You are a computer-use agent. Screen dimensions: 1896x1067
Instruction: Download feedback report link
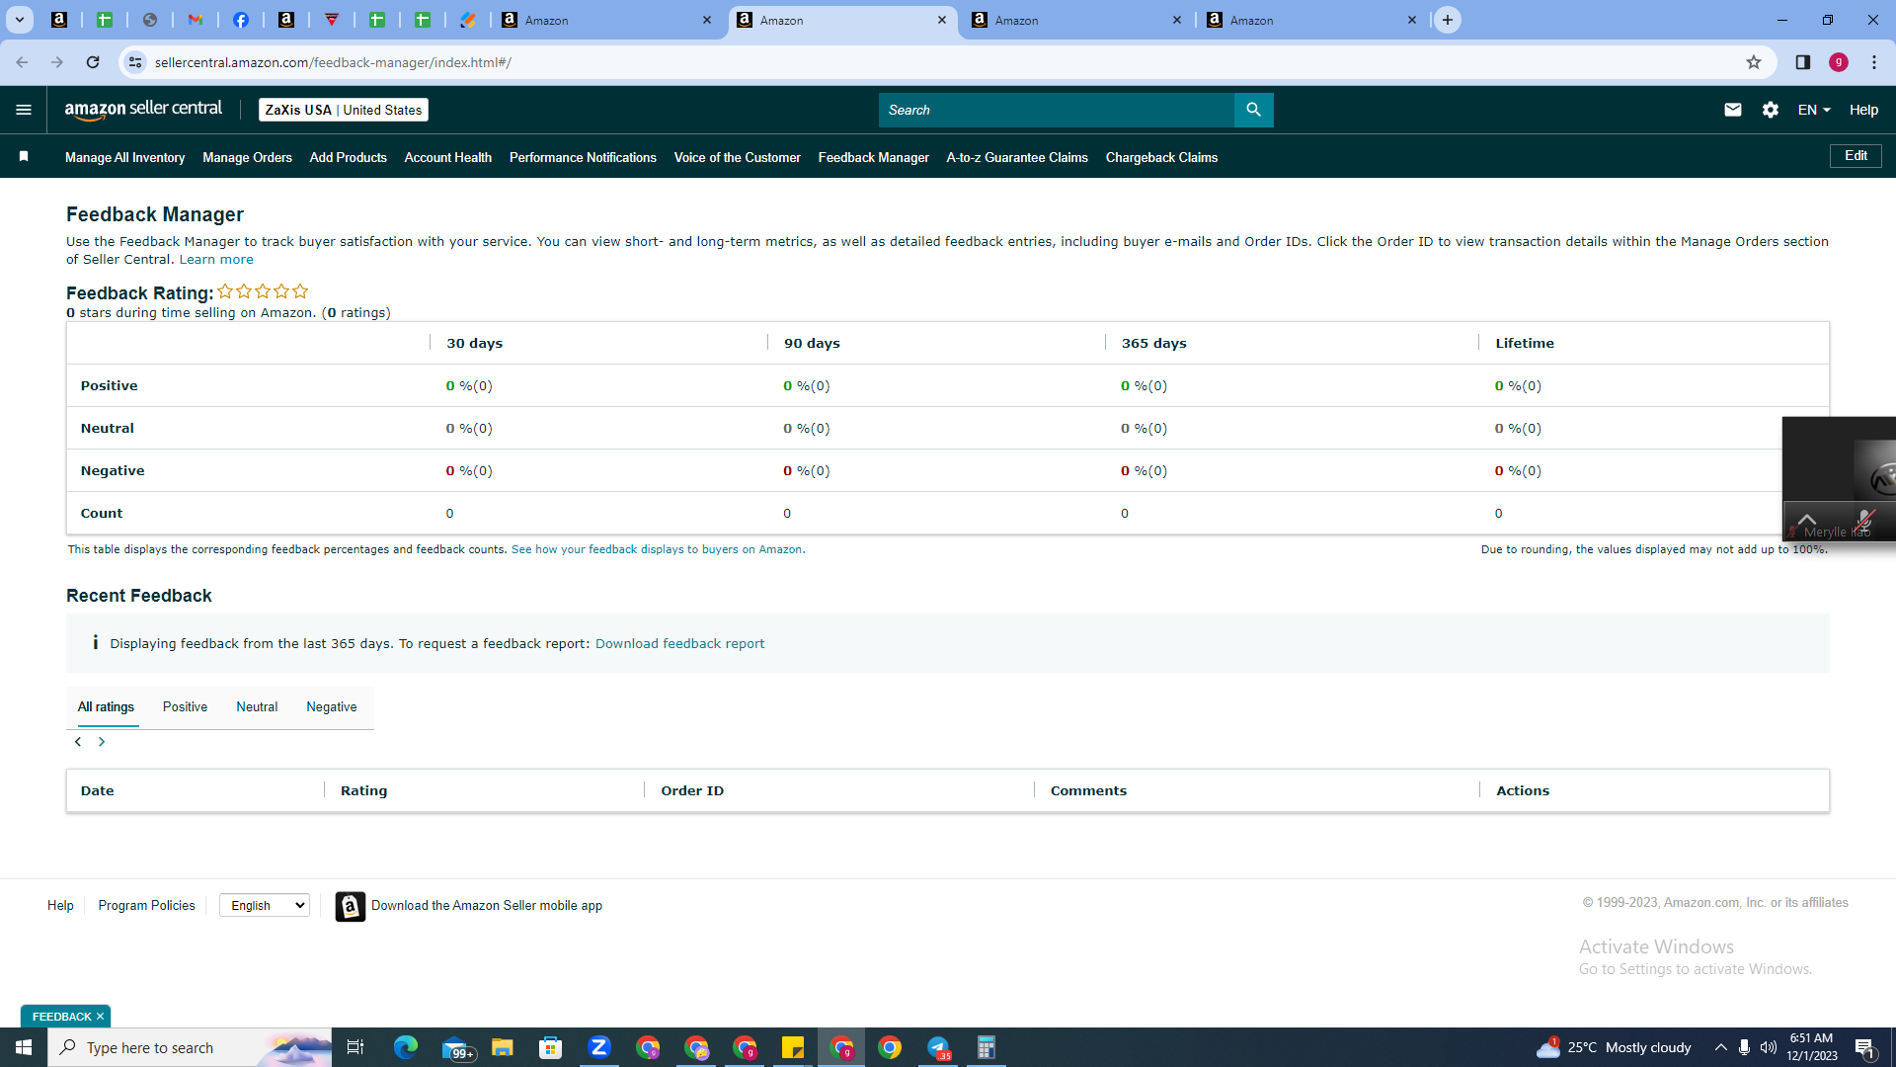(679, 644)
